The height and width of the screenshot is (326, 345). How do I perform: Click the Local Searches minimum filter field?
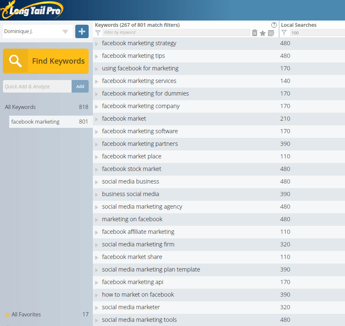[317, 33]
